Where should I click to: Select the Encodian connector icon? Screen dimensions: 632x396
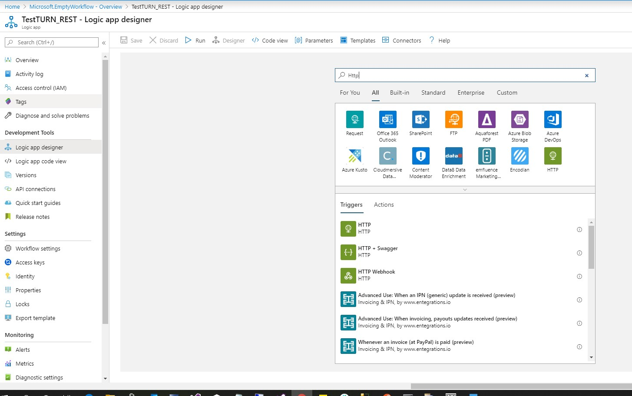519,156
